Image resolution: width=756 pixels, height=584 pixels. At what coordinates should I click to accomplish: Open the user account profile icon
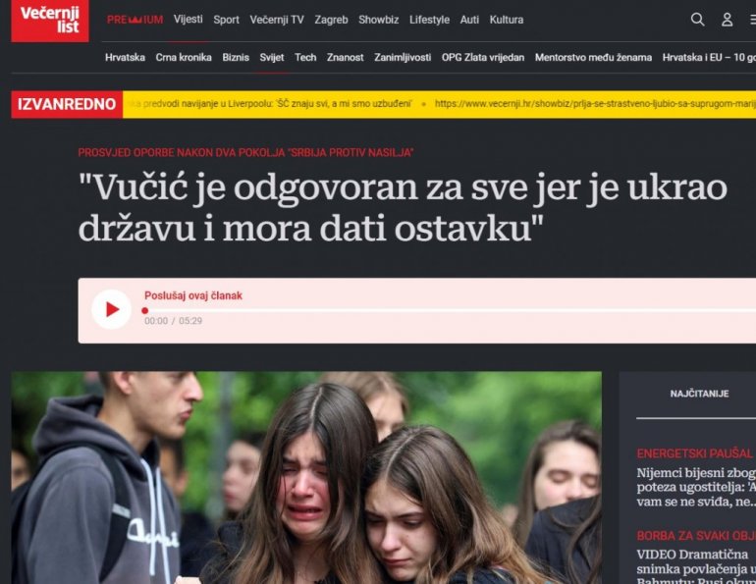point(728,20)
